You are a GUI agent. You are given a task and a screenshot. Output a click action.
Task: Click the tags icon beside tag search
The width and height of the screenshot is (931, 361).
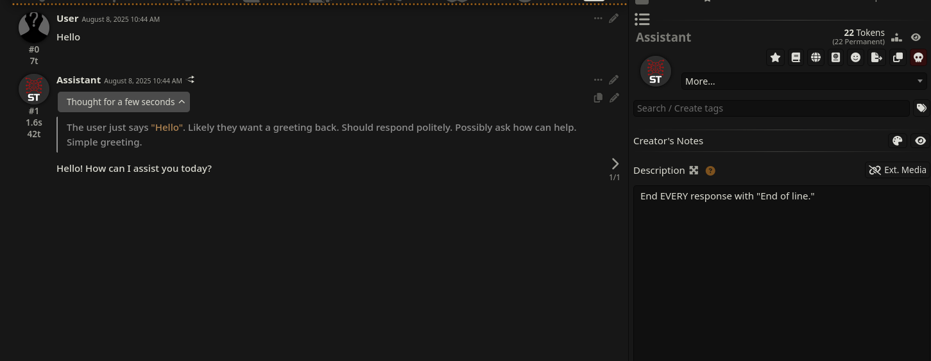921,108
